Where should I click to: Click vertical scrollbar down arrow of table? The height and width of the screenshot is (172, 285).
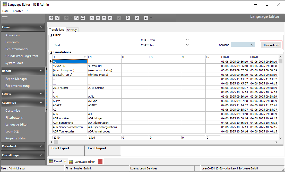coord(280,138)
